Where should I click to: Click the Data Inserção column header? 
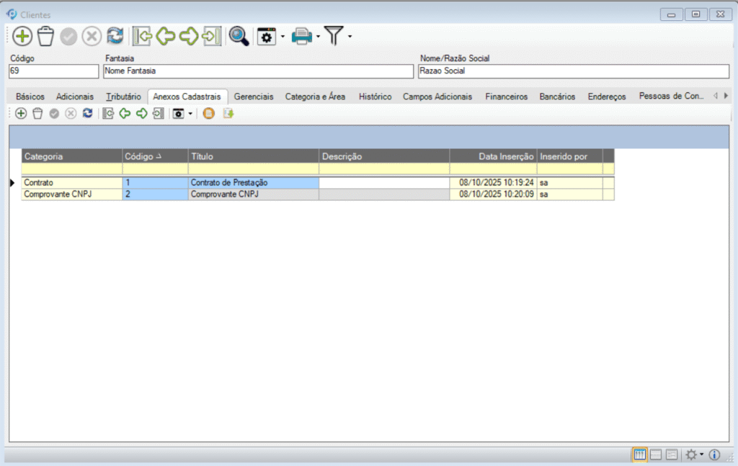493,156
